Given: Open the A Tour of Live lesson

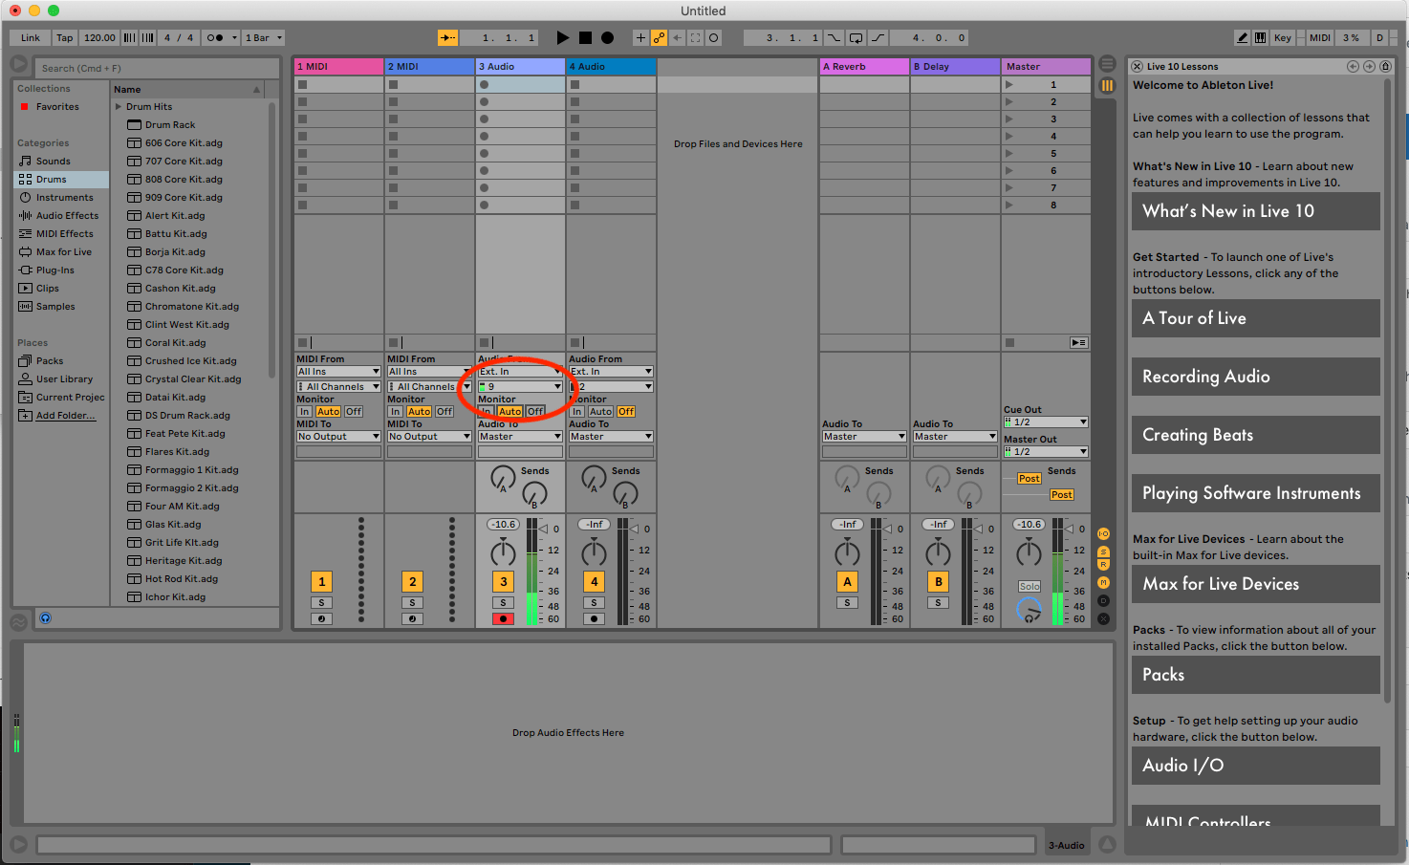Looking at the screenshot, I should pyautogui.click(x=1255, y=317).
